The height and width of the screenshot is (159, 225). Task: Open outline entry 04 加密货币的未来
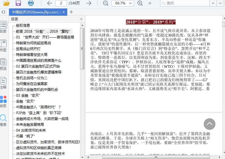(x=31, y=130)
